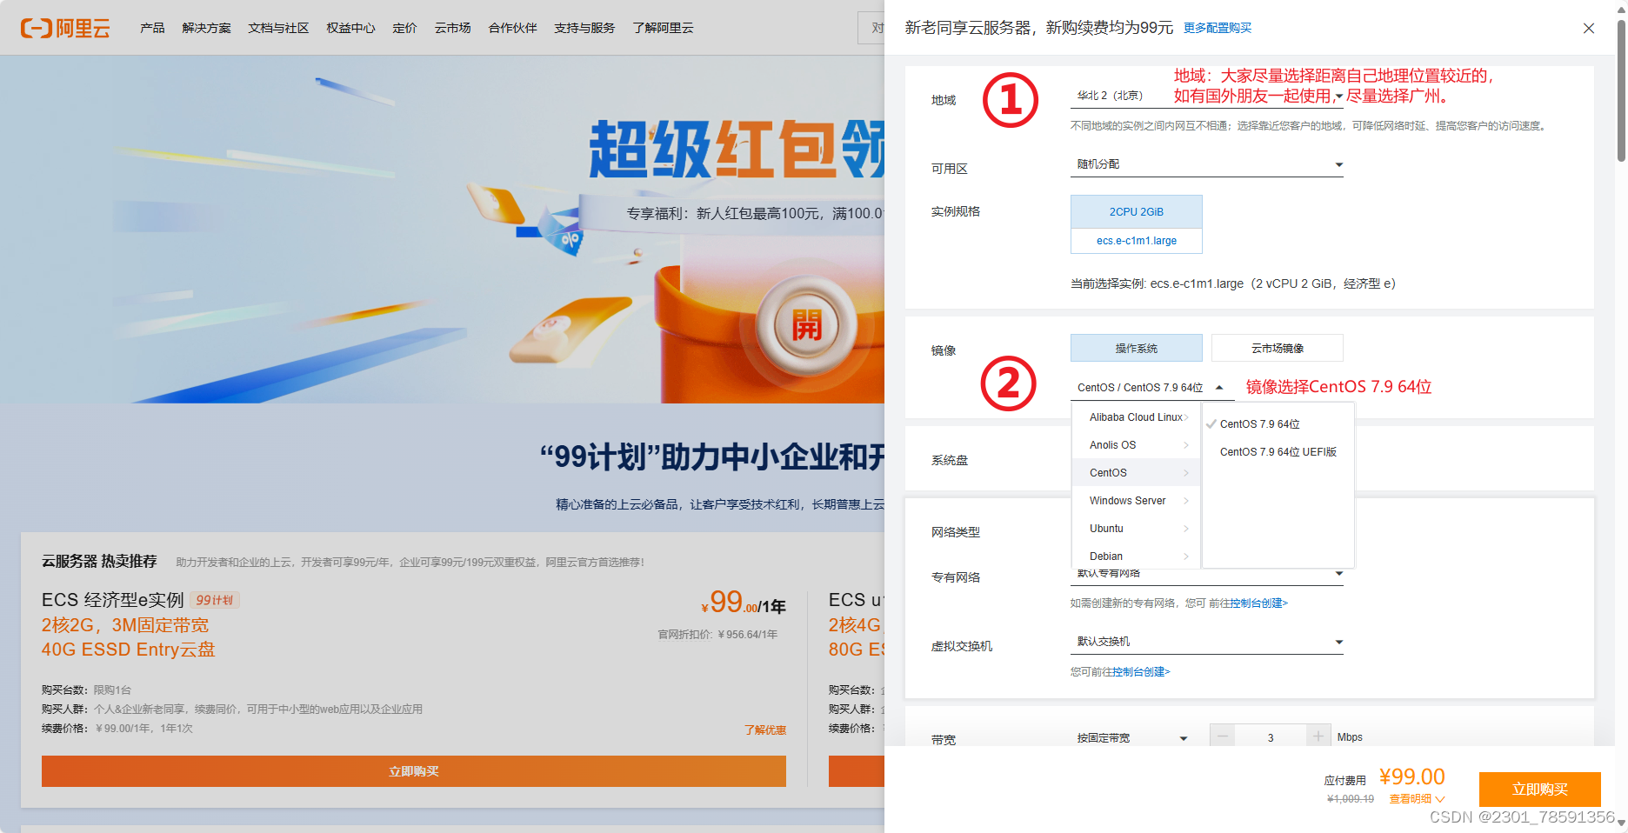Expand Ubuntu in the image list
Viewport: 1628px width, 833px height.
click(x=1136, y=529)
